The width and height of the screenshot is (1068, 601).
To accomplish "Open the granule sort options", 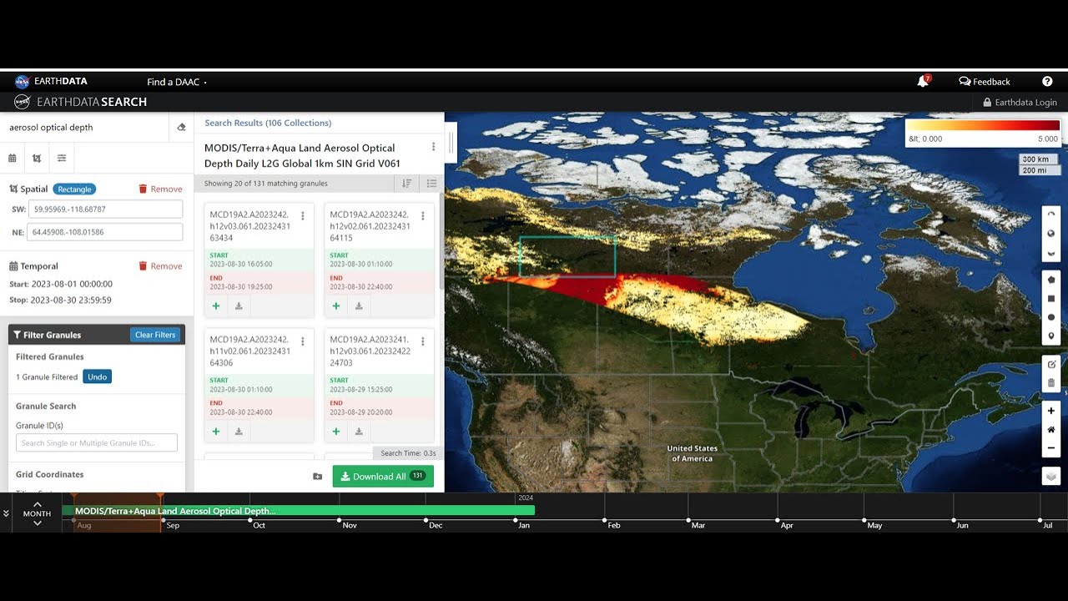I will point(406,184).
